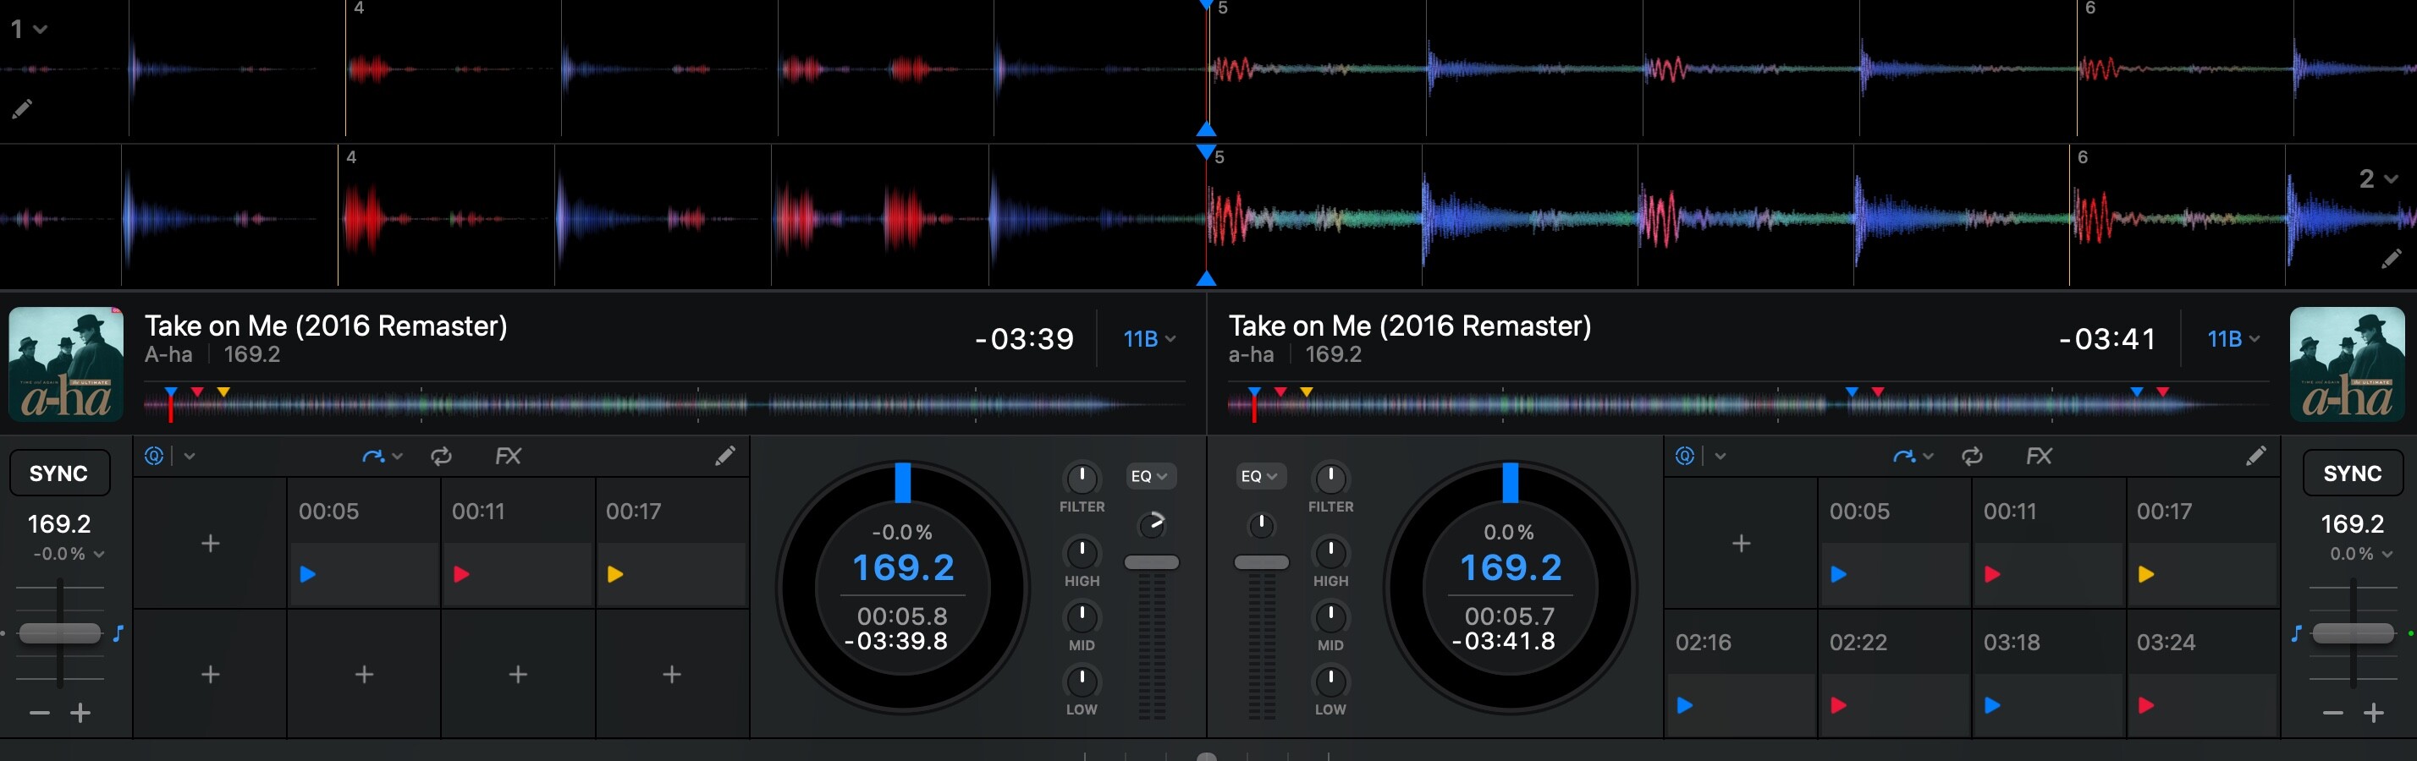Click the plus pitch bend button on deck 2

click(2374, 713)
